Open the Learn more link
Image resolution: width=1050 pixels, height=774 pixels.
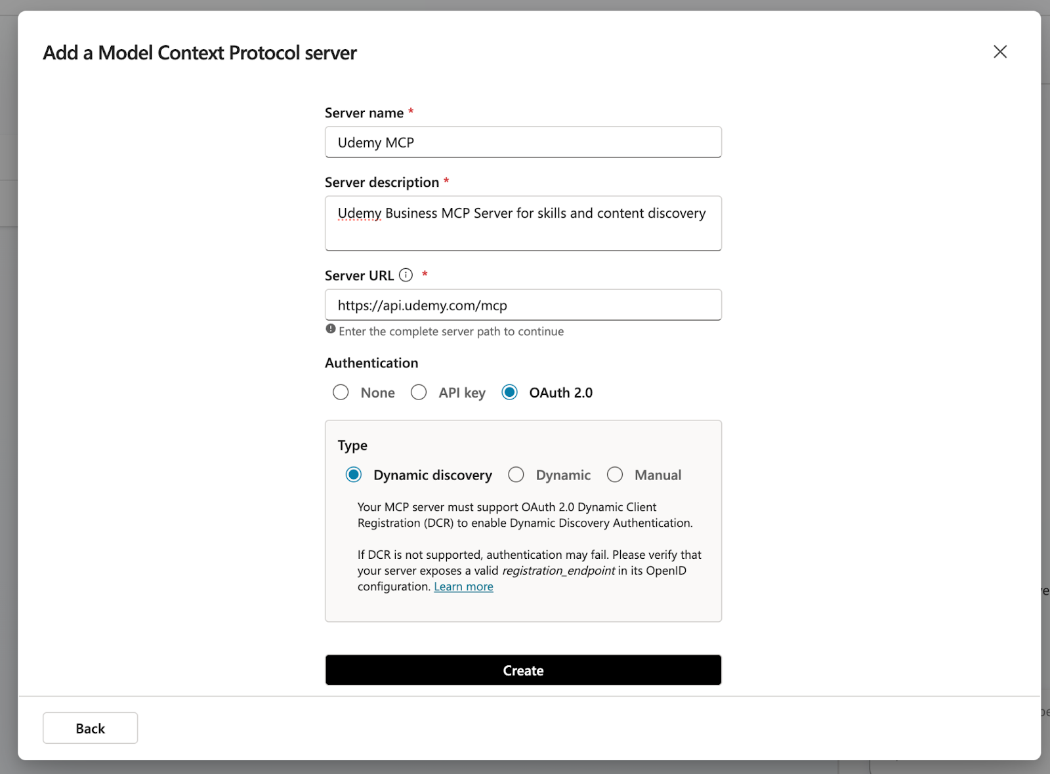point(463,586)
